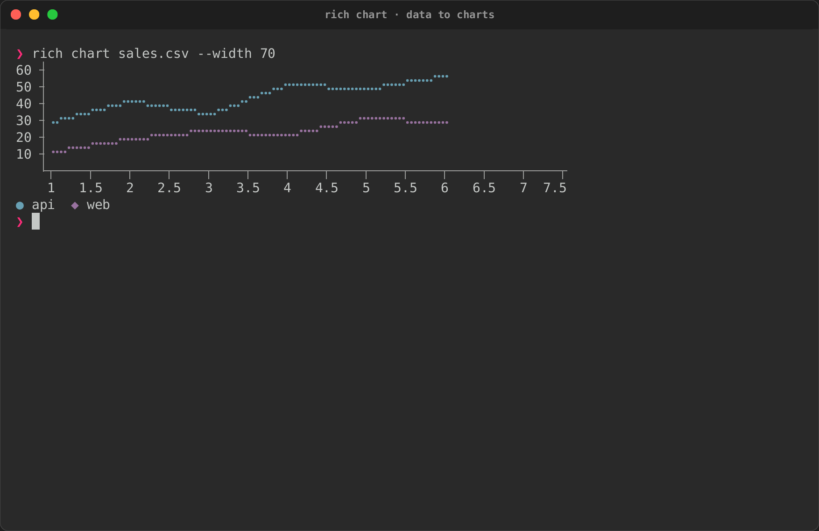Click the 'api' legend label
Viewport: 819px width, 531px height.
coord(43,205)
